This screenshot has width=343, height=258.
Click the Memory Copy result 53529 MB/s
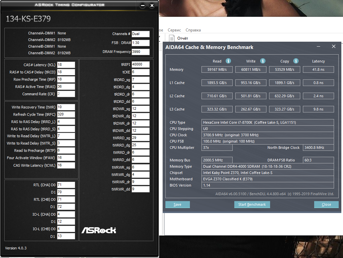tap(284, 69)
